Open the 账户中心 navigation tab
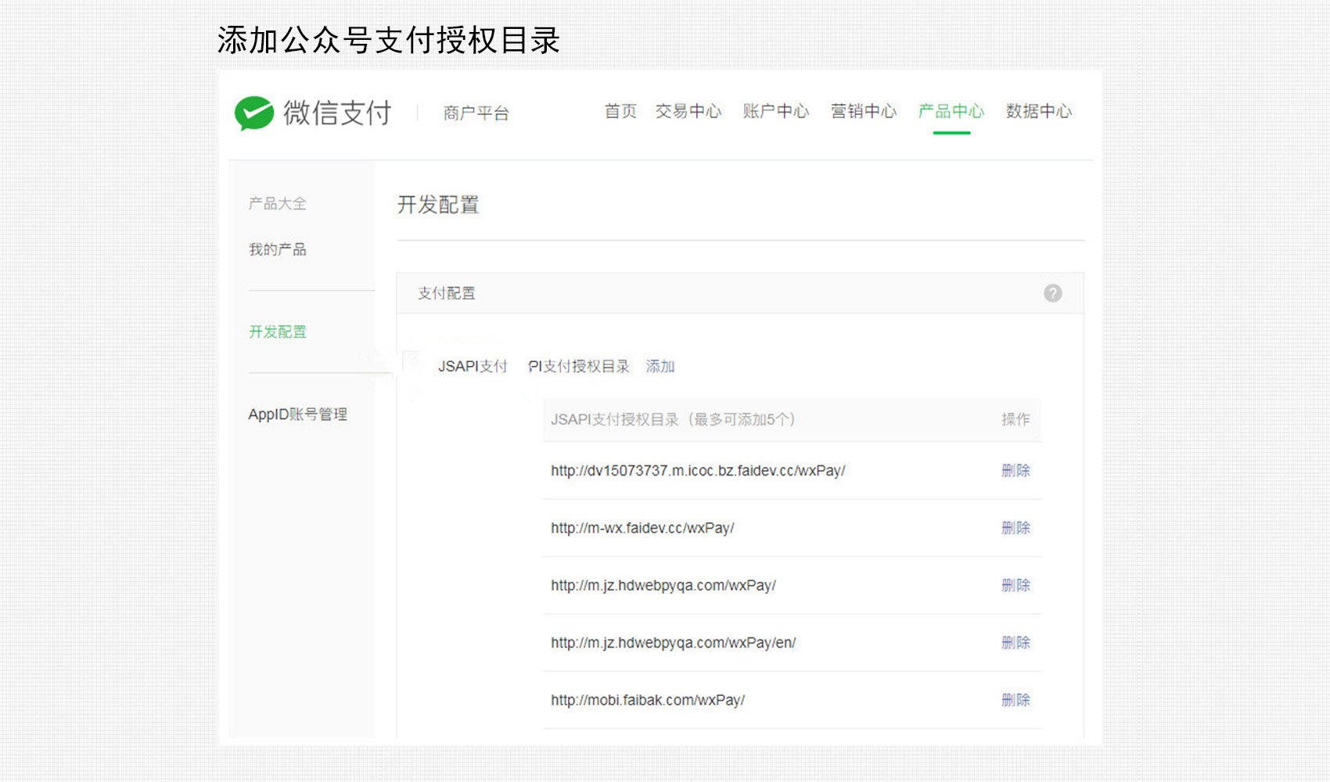Image resolution: width=1330 pixels, height=782 pixels. [x=776, y=111]
